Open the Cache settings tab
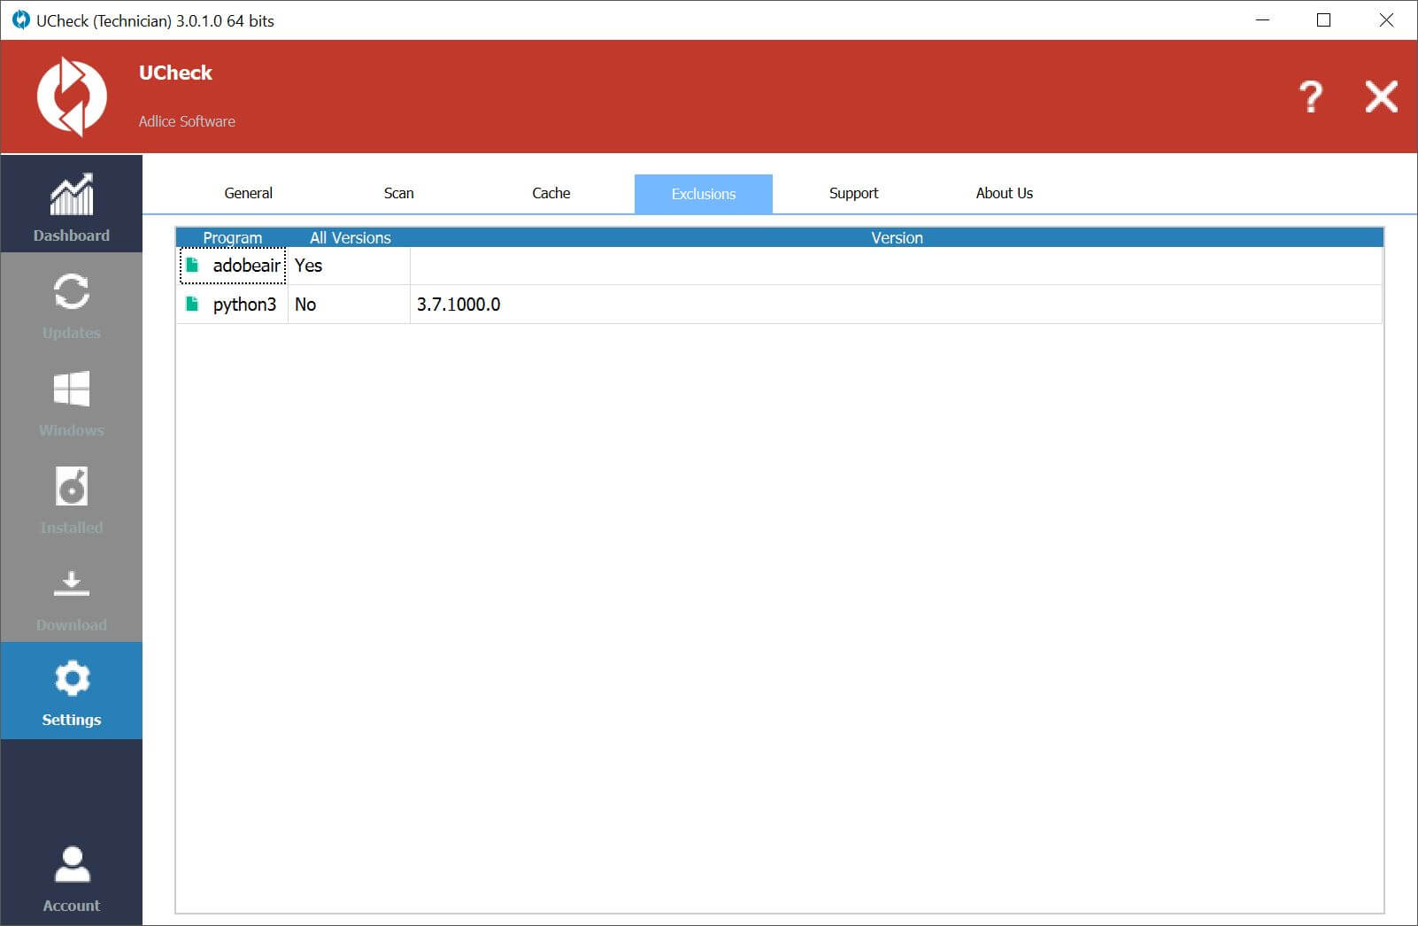 click(x=551, y=193)
